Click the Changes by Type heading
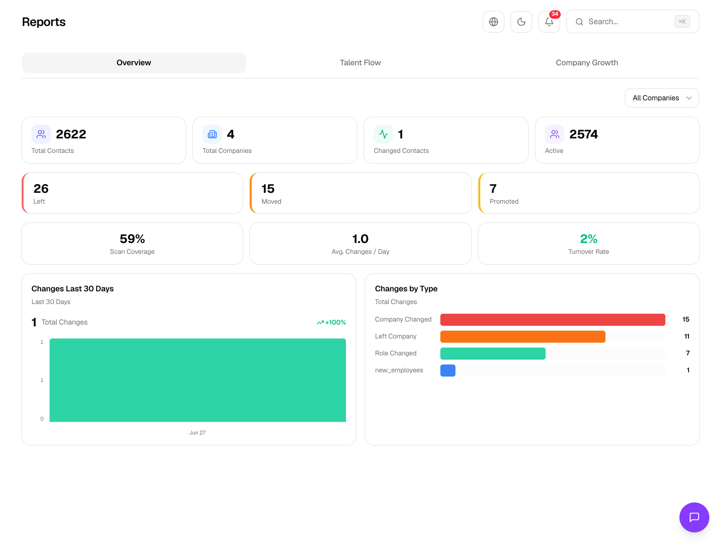 (x=406, y=289)
